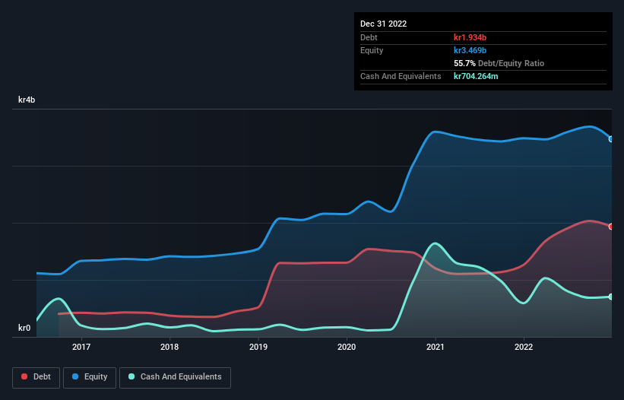Toggle the Equity series legend button
The width and height of the screenshot is (624, 400).
coord(90,377)
